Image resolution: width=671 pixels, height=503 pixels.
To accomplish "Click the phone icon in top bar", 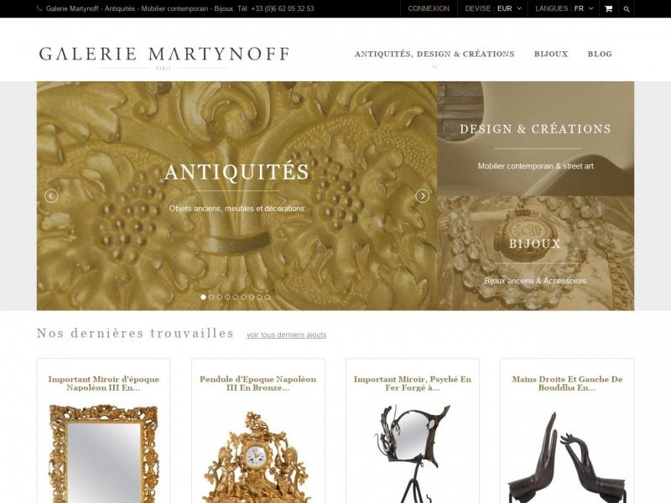I will pos(39,8).
